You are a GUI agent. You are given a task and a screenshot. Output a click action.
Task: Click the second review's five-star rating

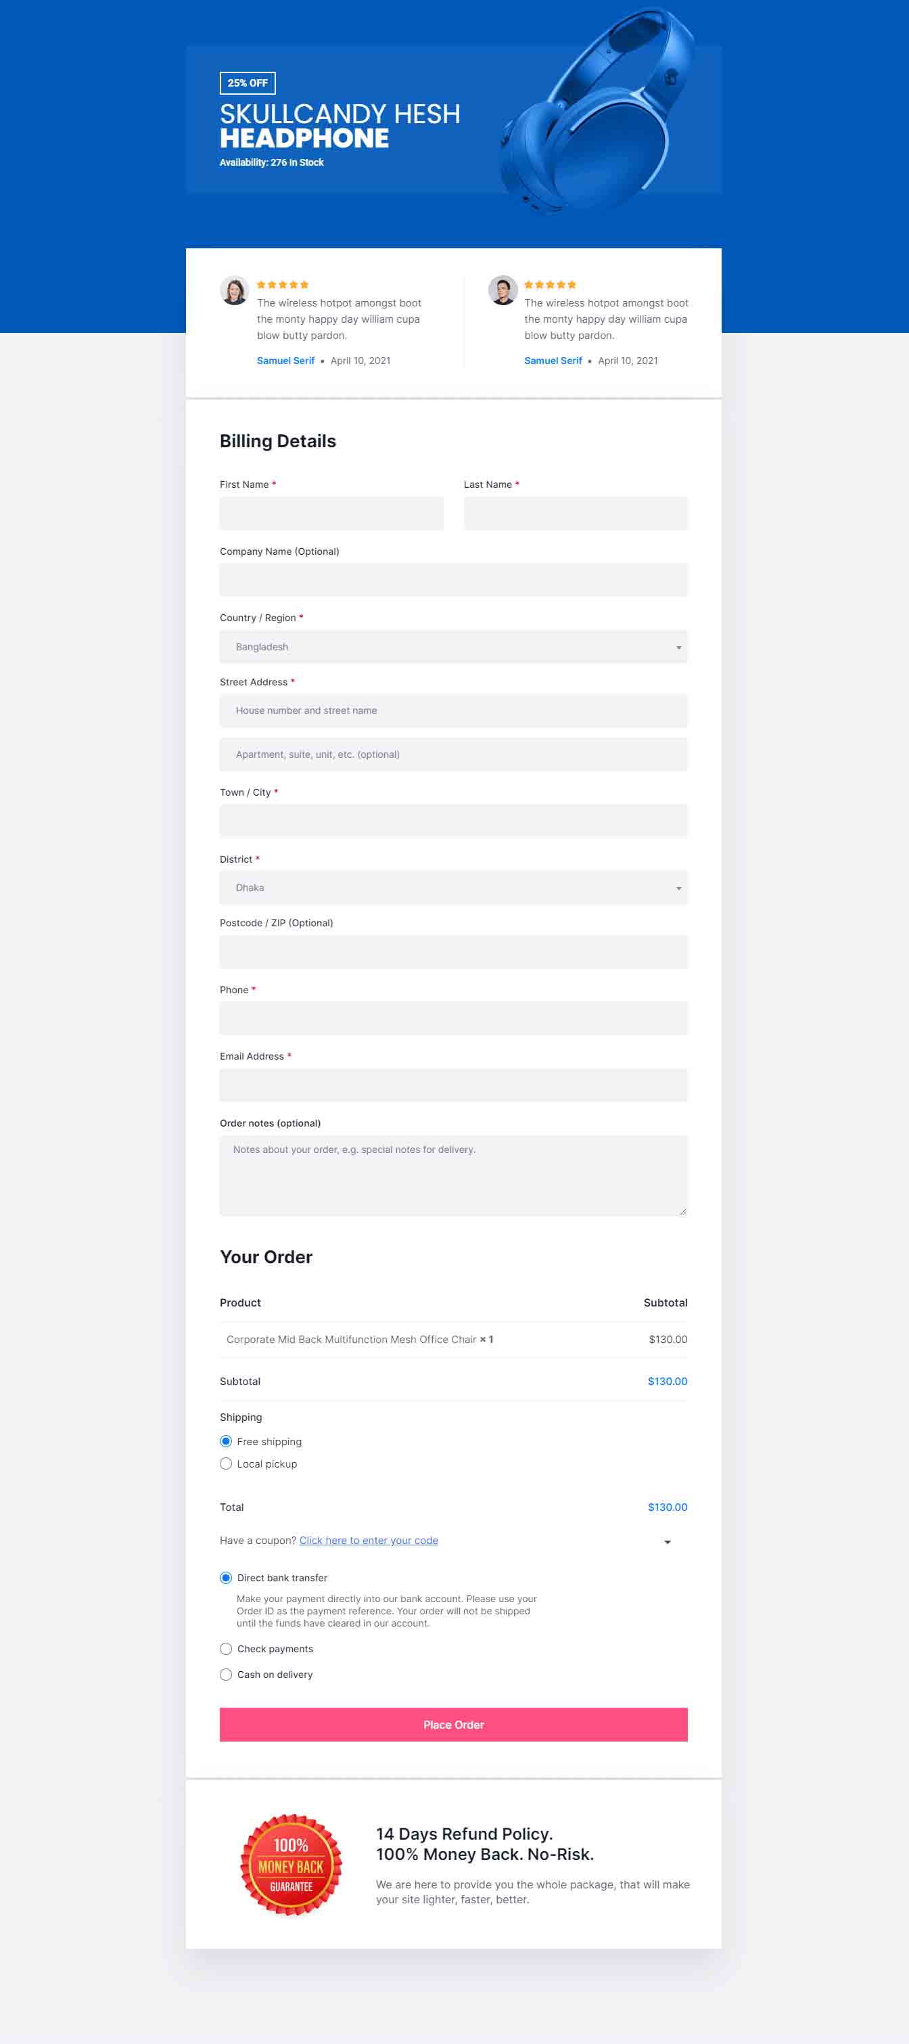coord(550,284)
